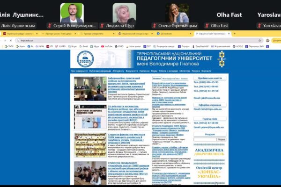This screenshot has width=281, height=187.
Task: Open Студенти факультету мистецтв article link
Action: click(126, 139)
